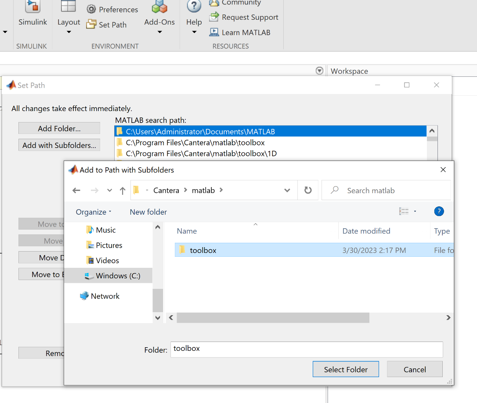Click Request Support

(244, 17)
